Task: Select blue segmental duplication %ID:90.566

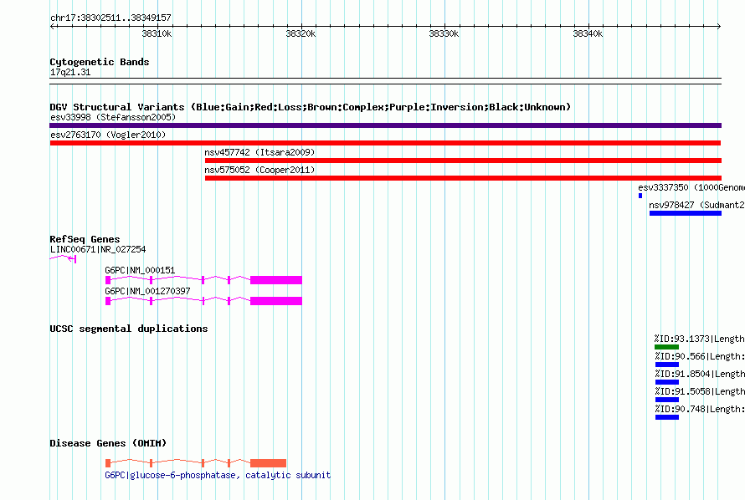Action: coord(667,365)
